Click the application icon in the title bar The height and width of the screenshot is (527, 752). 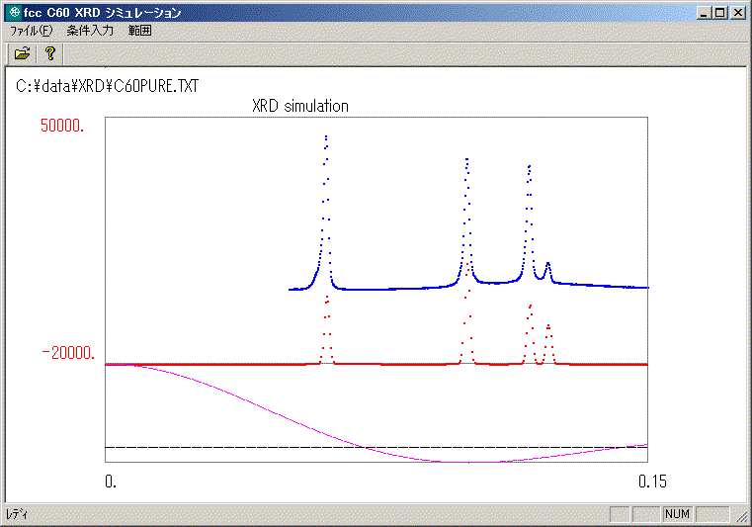[x=15, y=13]
